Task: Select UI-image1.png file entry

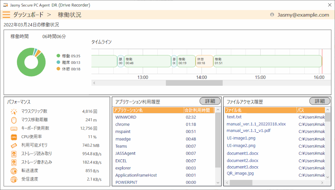Action: point(241,138)
